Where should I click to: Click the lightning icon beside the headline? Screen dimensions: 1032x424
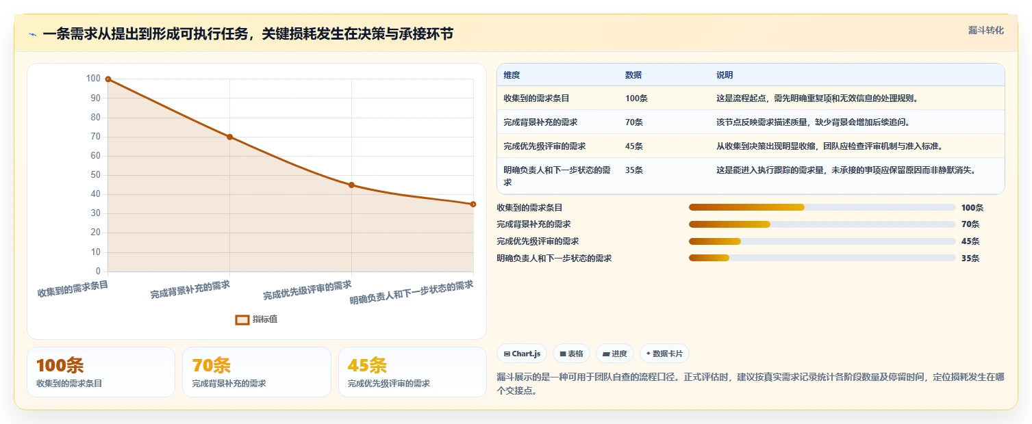32,34
